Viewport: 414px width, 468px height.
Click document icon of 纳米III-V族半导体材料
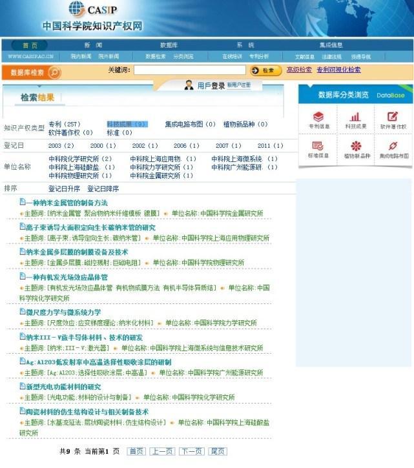pyautogui.click(x=23, y=336)
